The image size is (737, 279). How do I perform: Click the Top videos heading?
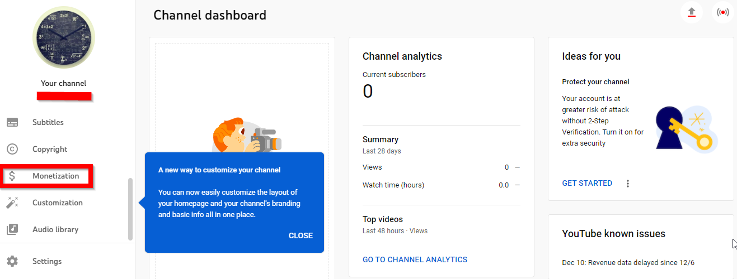383,219
